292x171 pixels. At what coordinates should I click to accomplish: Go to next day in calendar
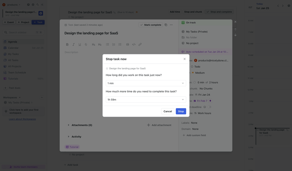pos(283,6)
